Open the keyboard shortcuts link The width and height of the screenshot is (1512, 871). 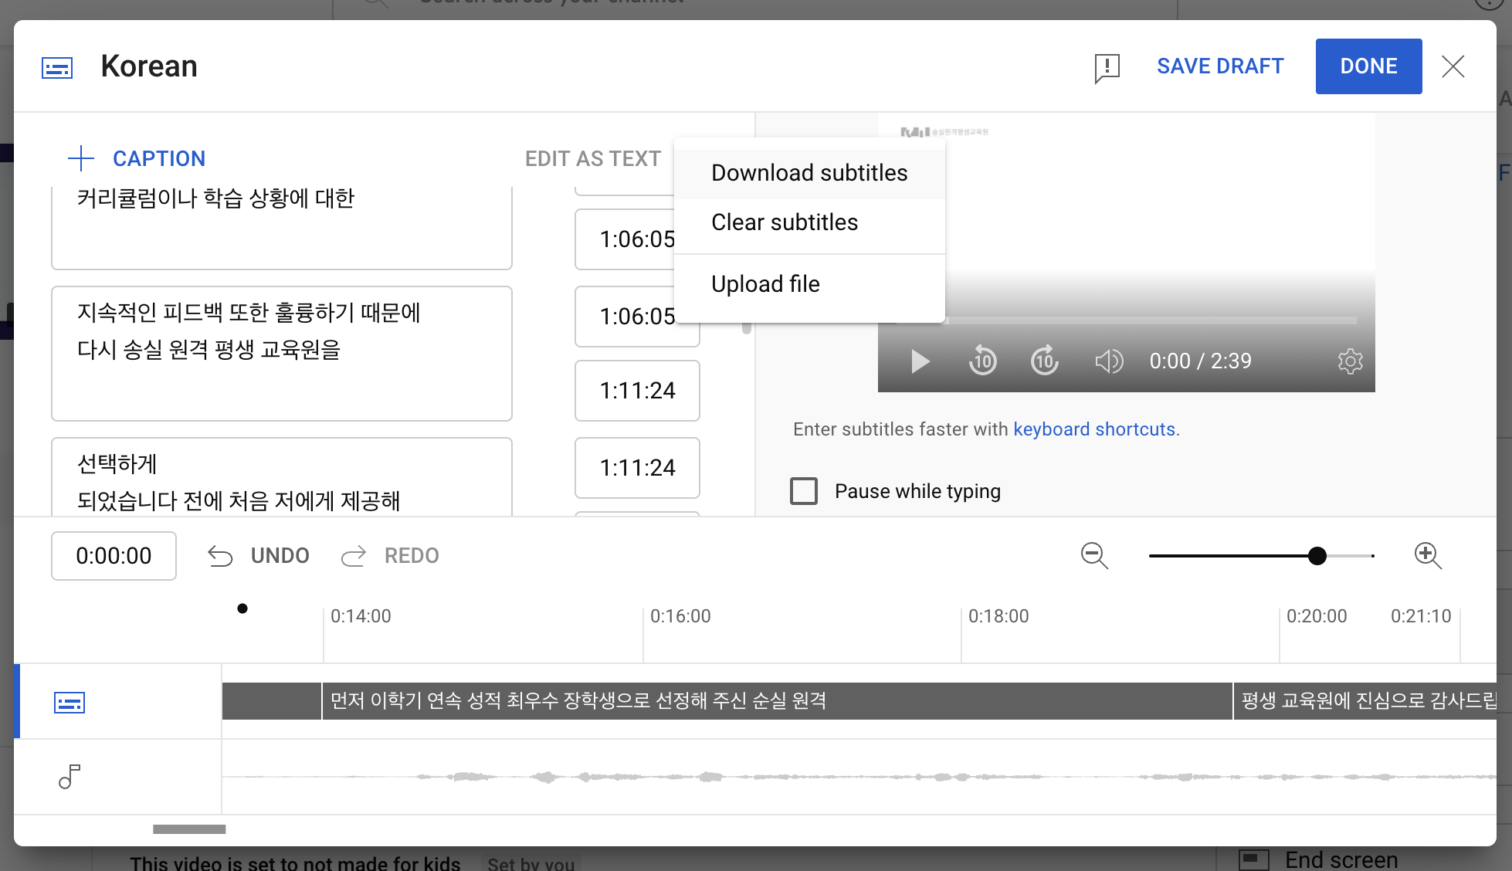click(1093, 429)
